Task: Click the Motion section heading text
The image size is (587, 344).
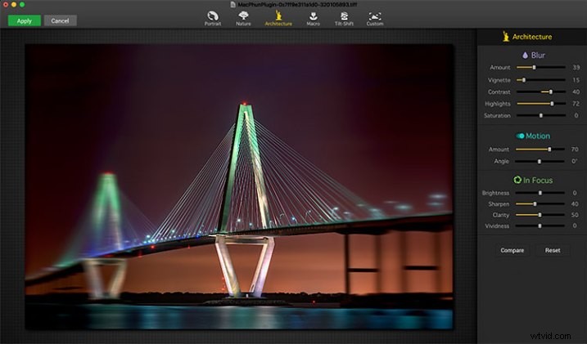Action: coord(538,136)
